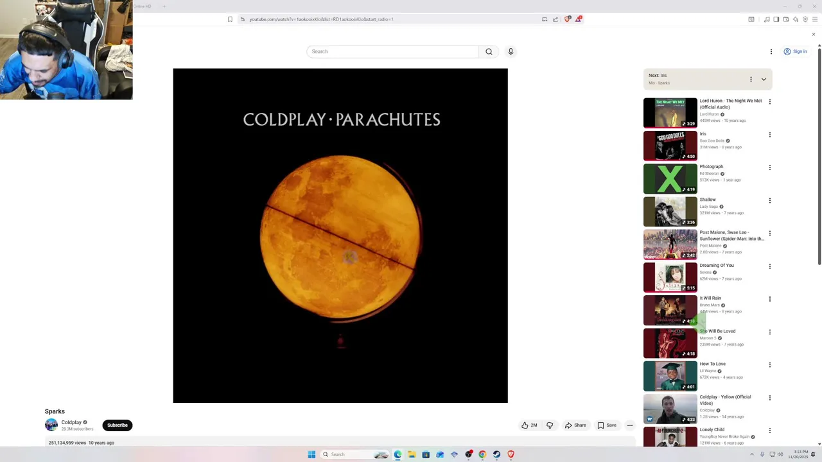822x462 pixels.
Task: Open It Will Rain by Bruno Mars
Action: click(x=670, y=310)
